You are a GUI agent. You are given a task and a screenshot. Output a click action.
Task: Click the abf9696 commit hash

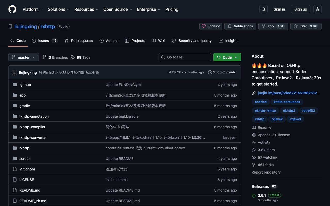click(175, 72)
